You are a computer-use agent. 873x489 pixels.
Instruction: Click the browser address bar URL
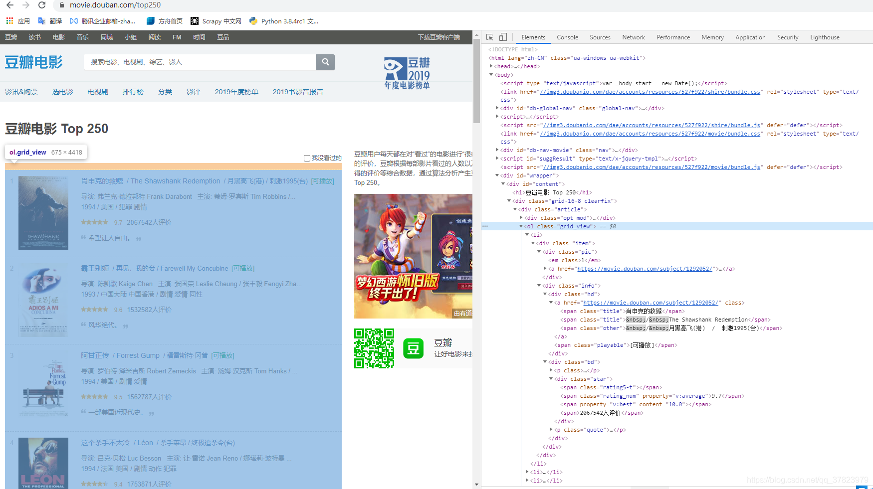[115, 5]
